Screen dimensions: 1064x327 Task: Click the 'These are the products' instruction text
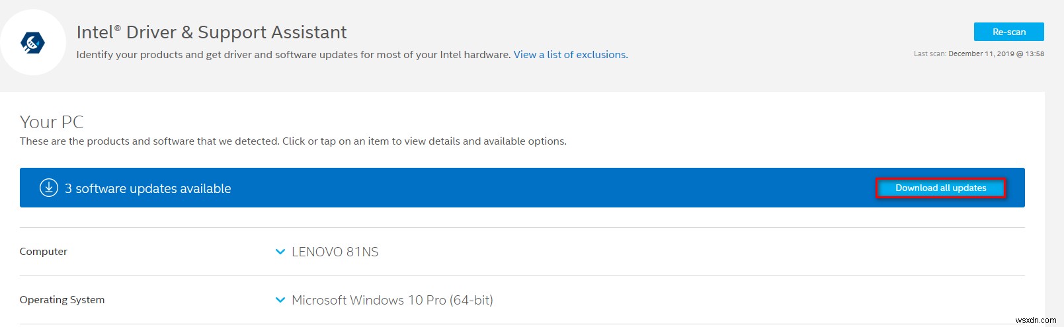[293, 141]
